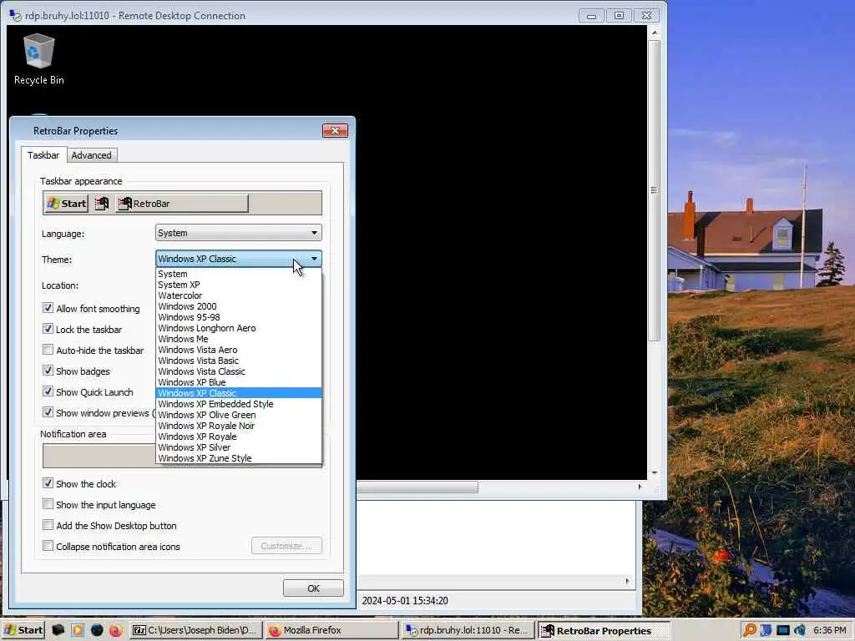Open the dark round Quick Launch icon

coord(97,630)
